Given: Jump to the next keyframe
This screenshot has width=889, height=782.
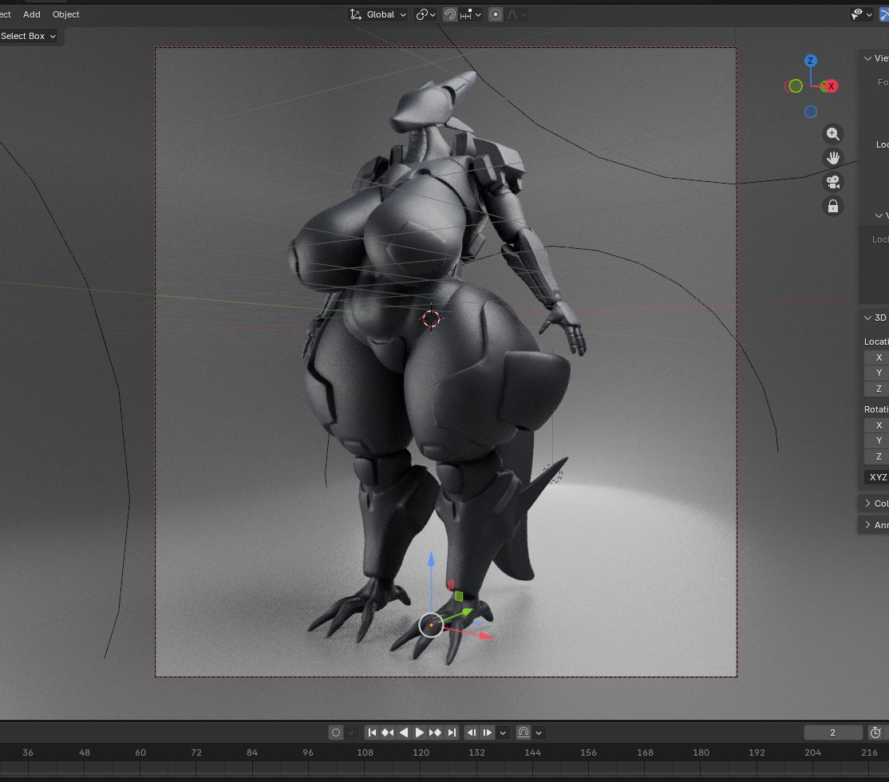Looking at the screenshot, I should (436, 733).
